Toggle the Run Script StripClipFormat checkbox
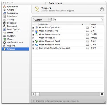Viewport: 108px width, 106px height. (x=33, y=48)
